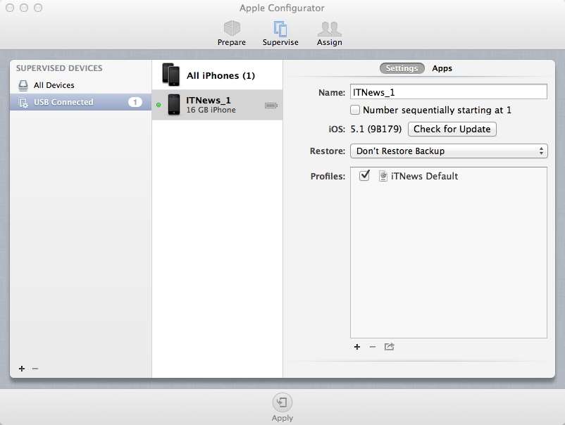Select the All iPhones (1) header
The height and width of the screenshot is (425, 565).
coord(217,75)
